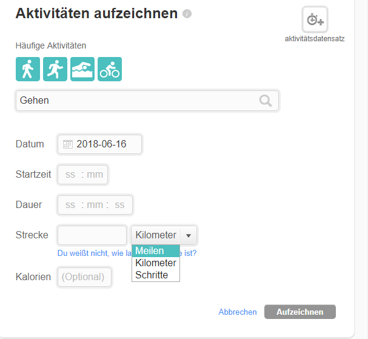Focus the Gehen activity search field
Screen dimensions: 368x339
[147, 101]
